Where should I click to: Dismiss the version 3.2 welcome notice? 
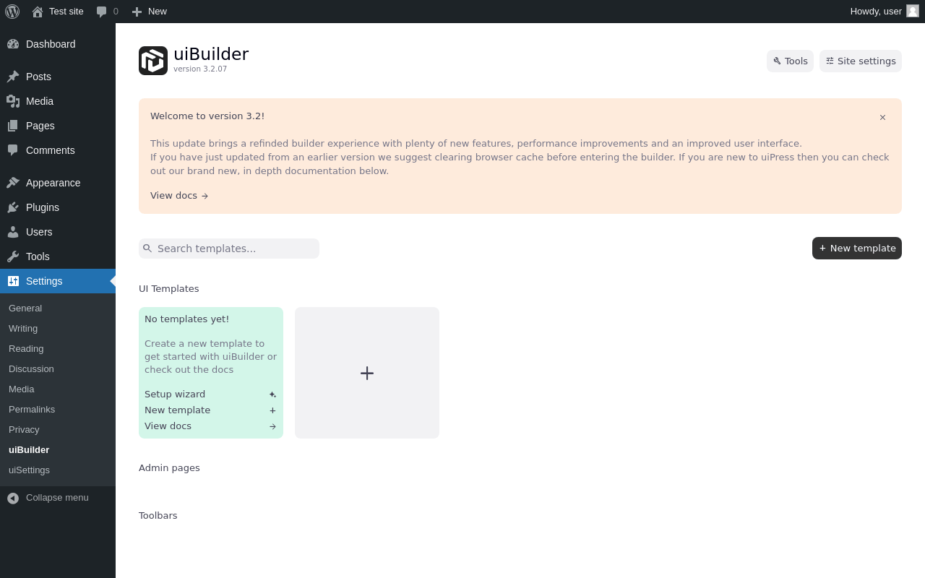882,117
